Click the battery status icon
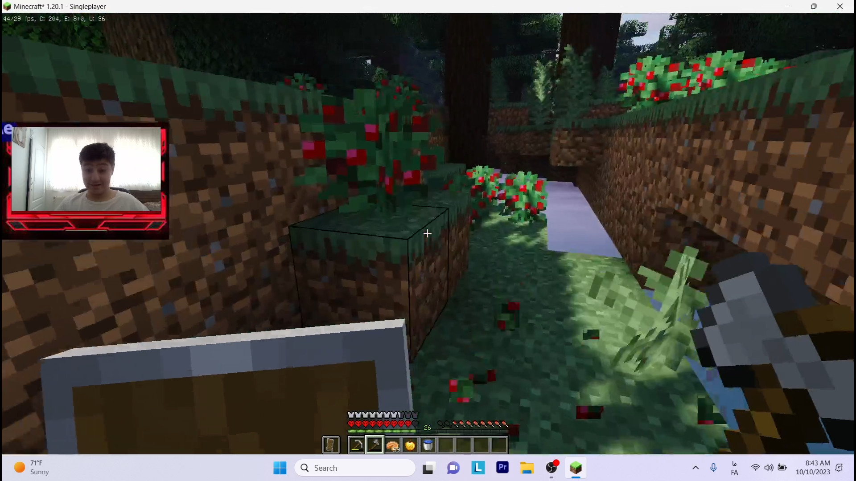The image size is (856, 481). pyautogui.click(x=782, y=468)
